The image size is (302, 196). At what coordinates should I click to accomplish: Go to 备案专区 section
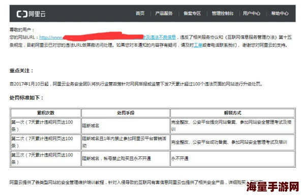pos(192,13)
